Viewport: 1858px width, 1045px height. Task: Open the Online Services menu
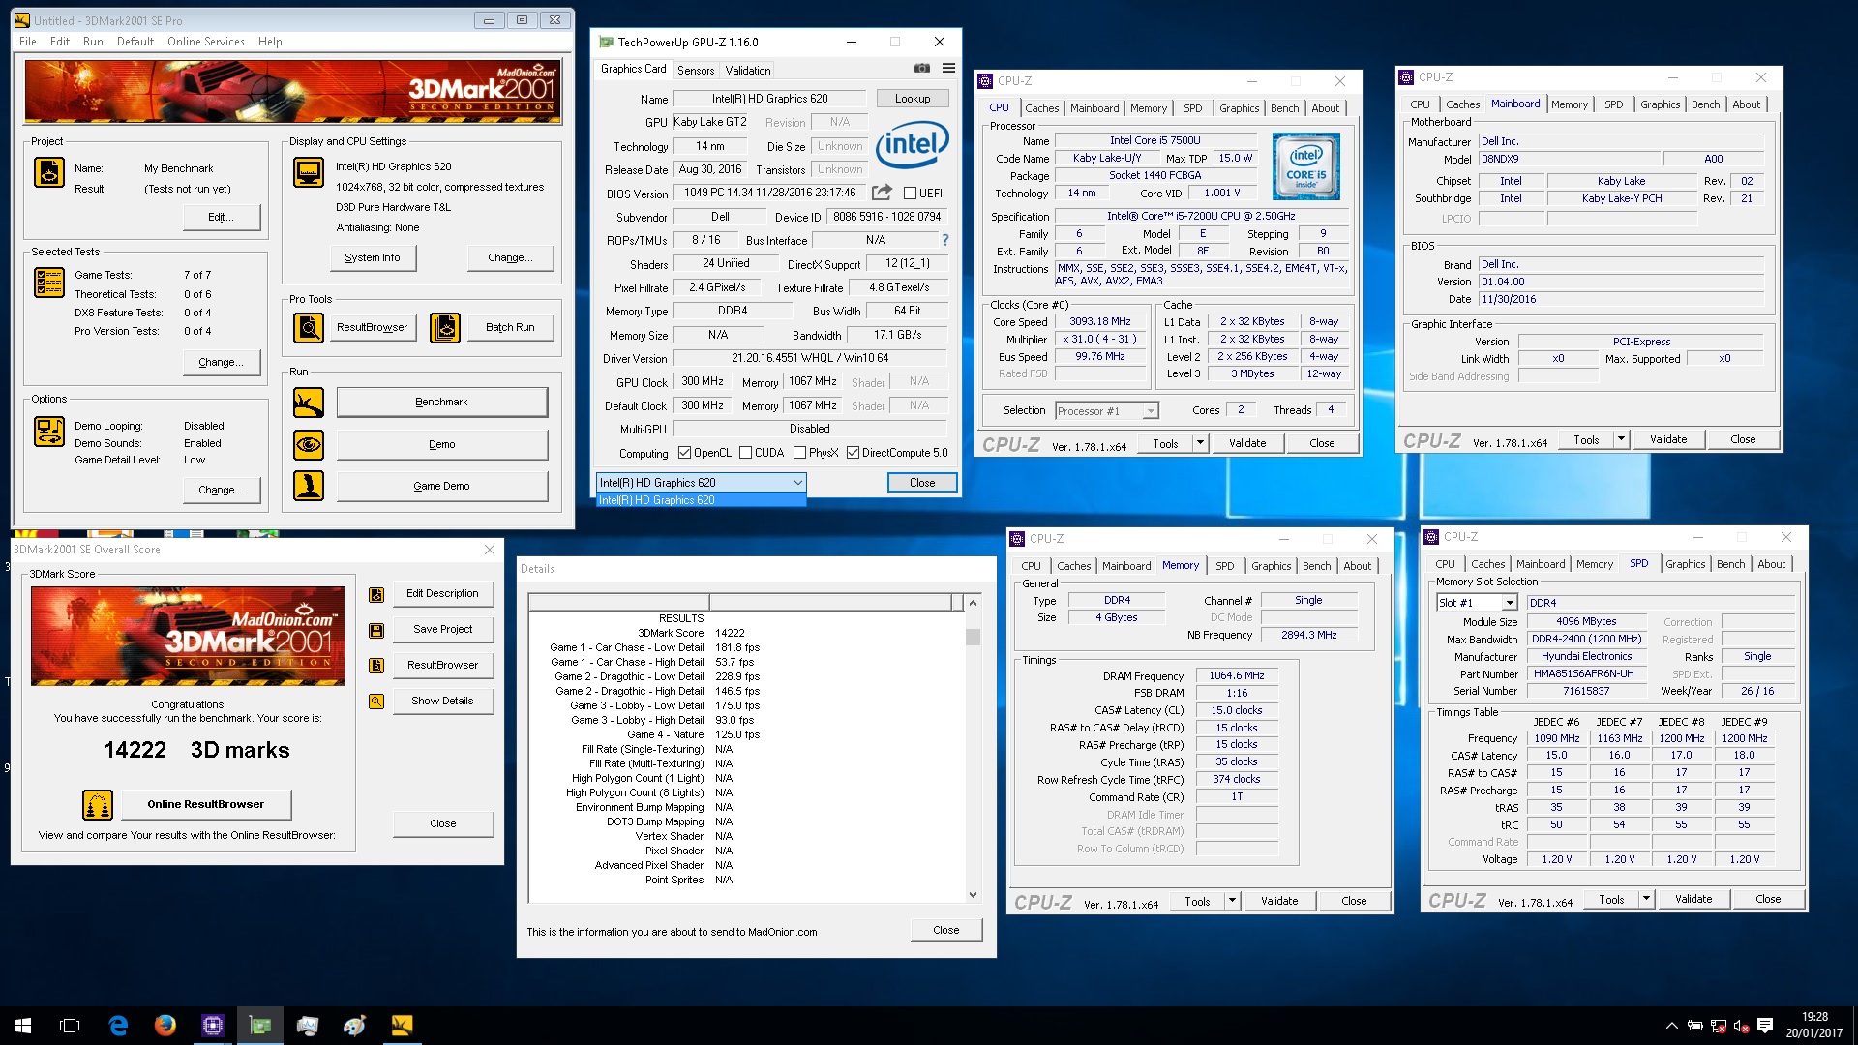pyautogui.click(x=205, y=42)
